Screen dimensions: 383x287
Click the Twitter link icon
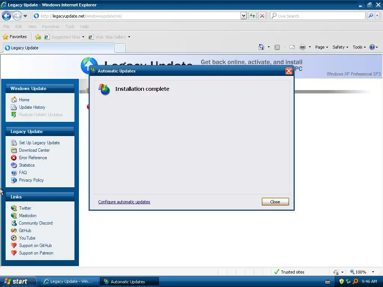click(x=14, y=208)
